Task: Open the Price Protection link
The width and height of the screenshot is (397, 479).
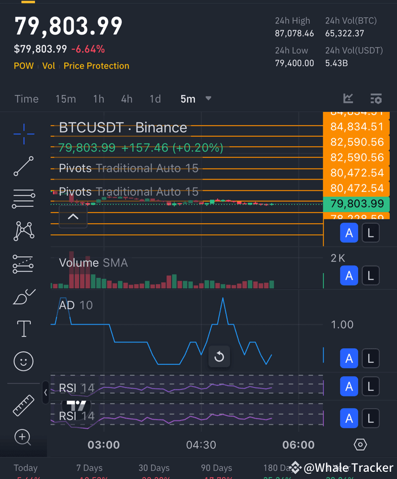Action: (96, 66)
